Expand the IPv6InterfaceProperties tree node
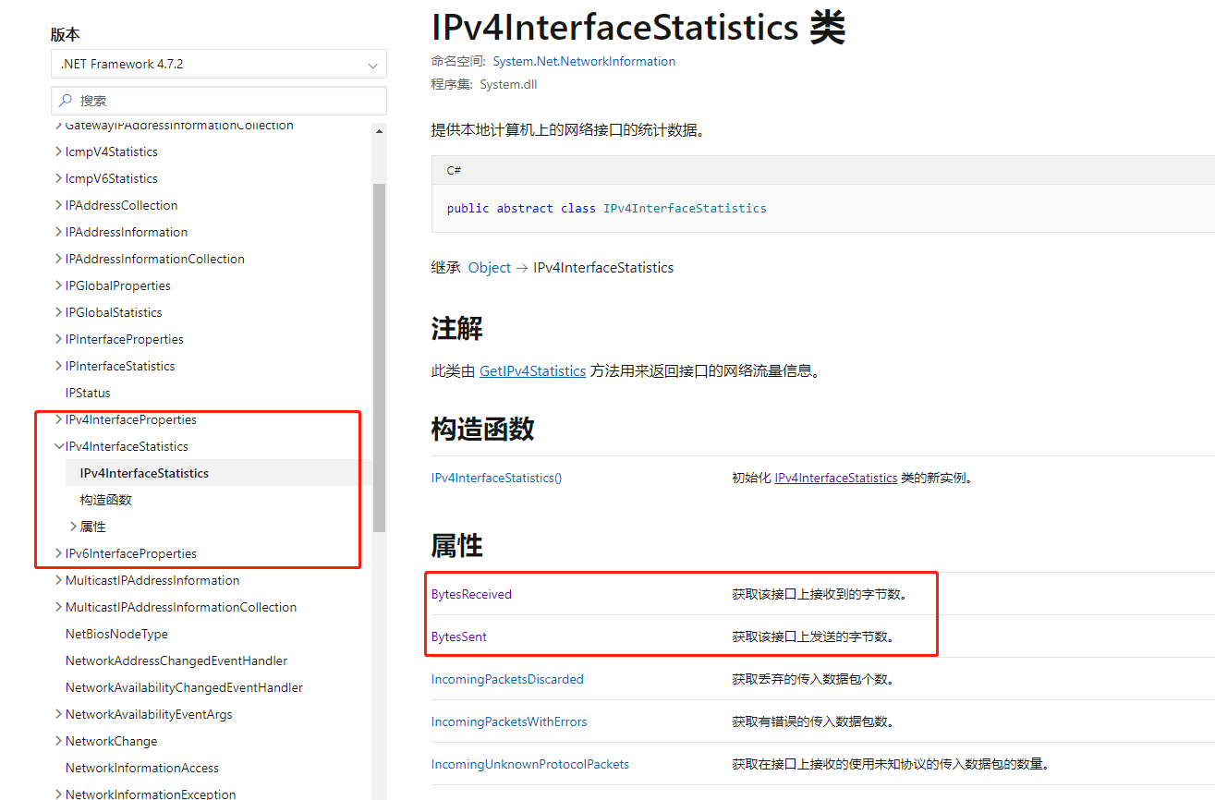1215x800 pixels. point(59,553)
